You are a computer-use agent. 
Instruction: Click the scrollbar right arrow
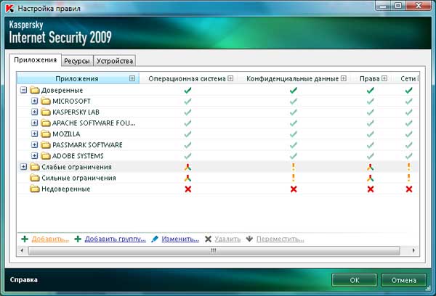pyautogui.click(x=413, y=250)
